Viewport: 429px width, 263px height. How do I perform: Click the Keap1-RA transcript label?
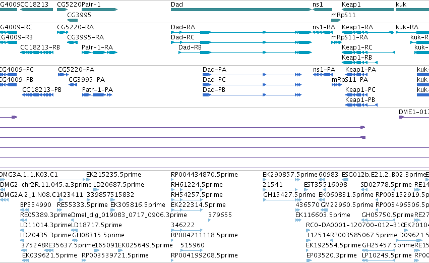click(x=357, y=27)
